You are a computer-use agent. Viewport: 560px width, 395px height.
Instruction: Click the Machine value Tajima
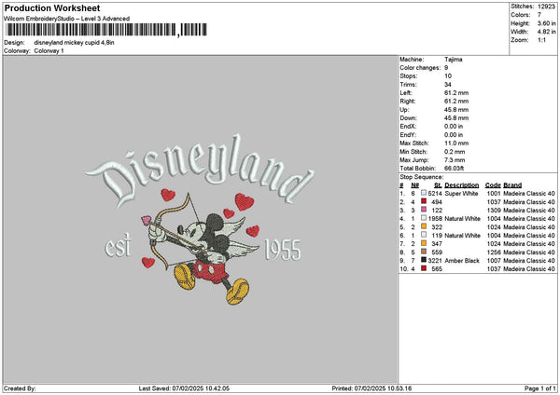point(455,59)
